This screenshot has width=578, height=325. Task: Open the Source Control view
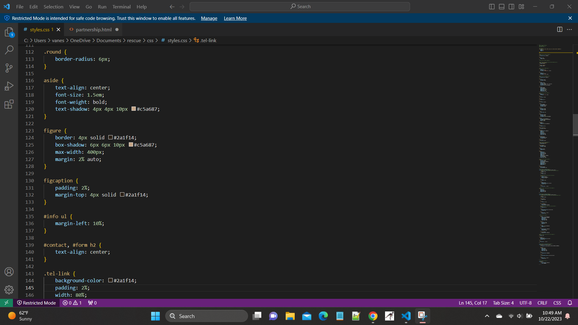pos(9,68)
